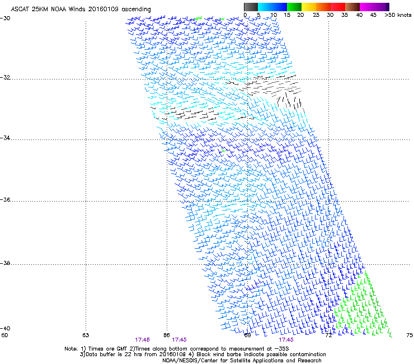Viewport: 414px width, 364px height.
Task: Select the '>50 knots' legend label
Action: [x=398, y=15]
